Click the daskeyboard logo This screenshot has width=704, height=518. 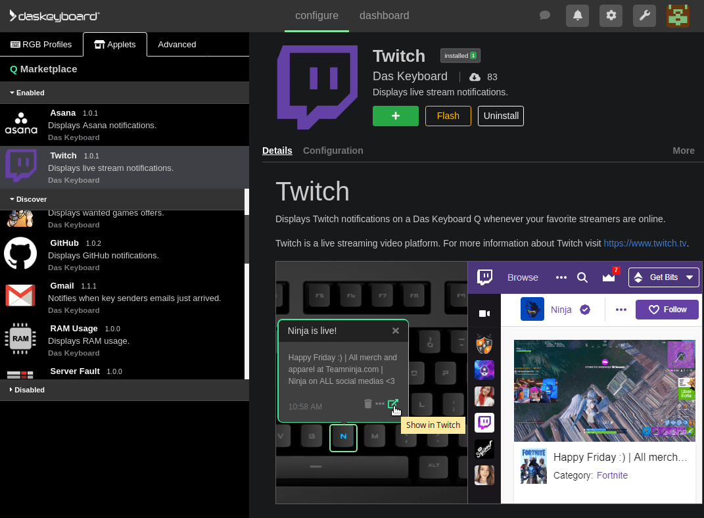[x=55, y=16]
